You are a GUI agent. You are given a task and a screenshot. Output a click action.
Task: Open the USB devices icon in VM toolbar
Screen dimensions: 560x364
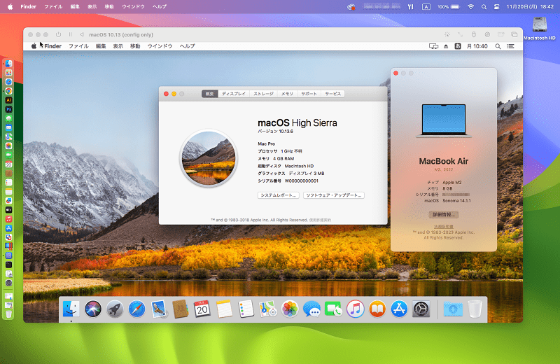pyautogui.click(x=474, y=34)
